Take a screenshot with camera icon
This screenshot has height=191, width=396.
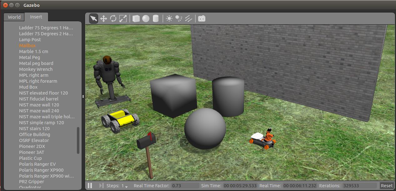click(202, 19)
